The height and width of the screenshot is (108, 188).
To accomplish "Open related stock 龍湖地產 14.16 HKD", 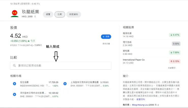I will click(x=152, y=35).
